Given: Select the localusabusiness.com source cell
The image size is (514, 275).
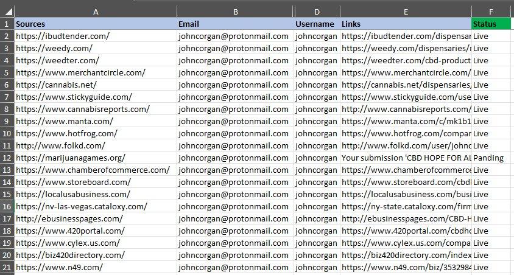Looking at the screenshot, I should coord(96,194).
